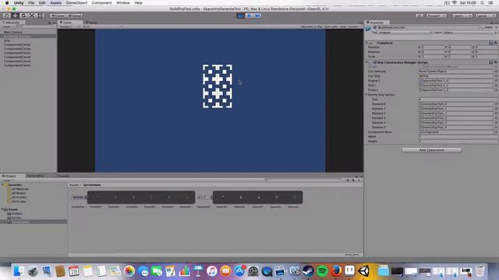Select the Hand tool in toolbar
The image size is (499, 280).
[x=6, y=16]
